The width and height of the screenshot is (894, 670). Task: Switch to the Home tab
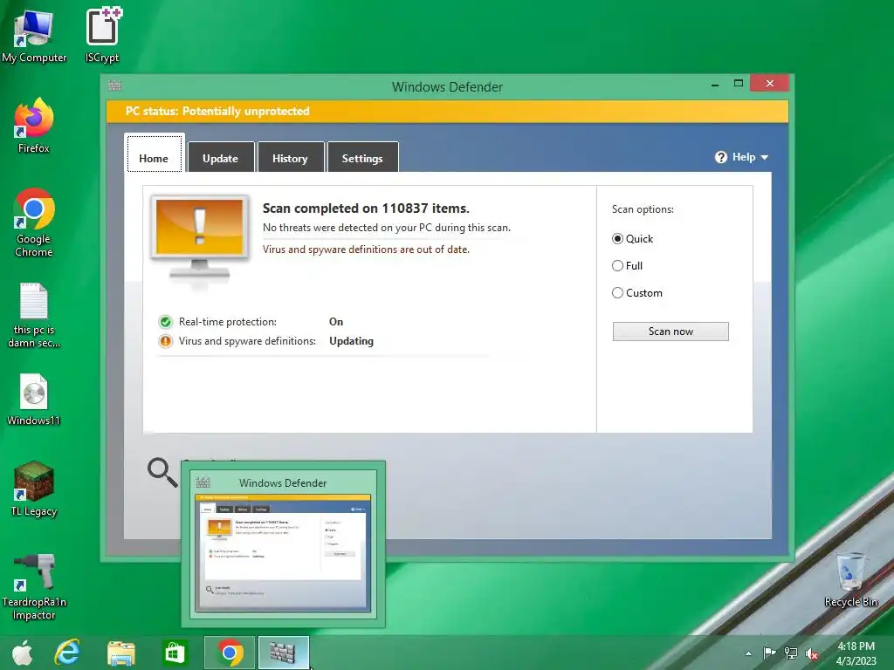pyautogui.click(x=154, y=154)
